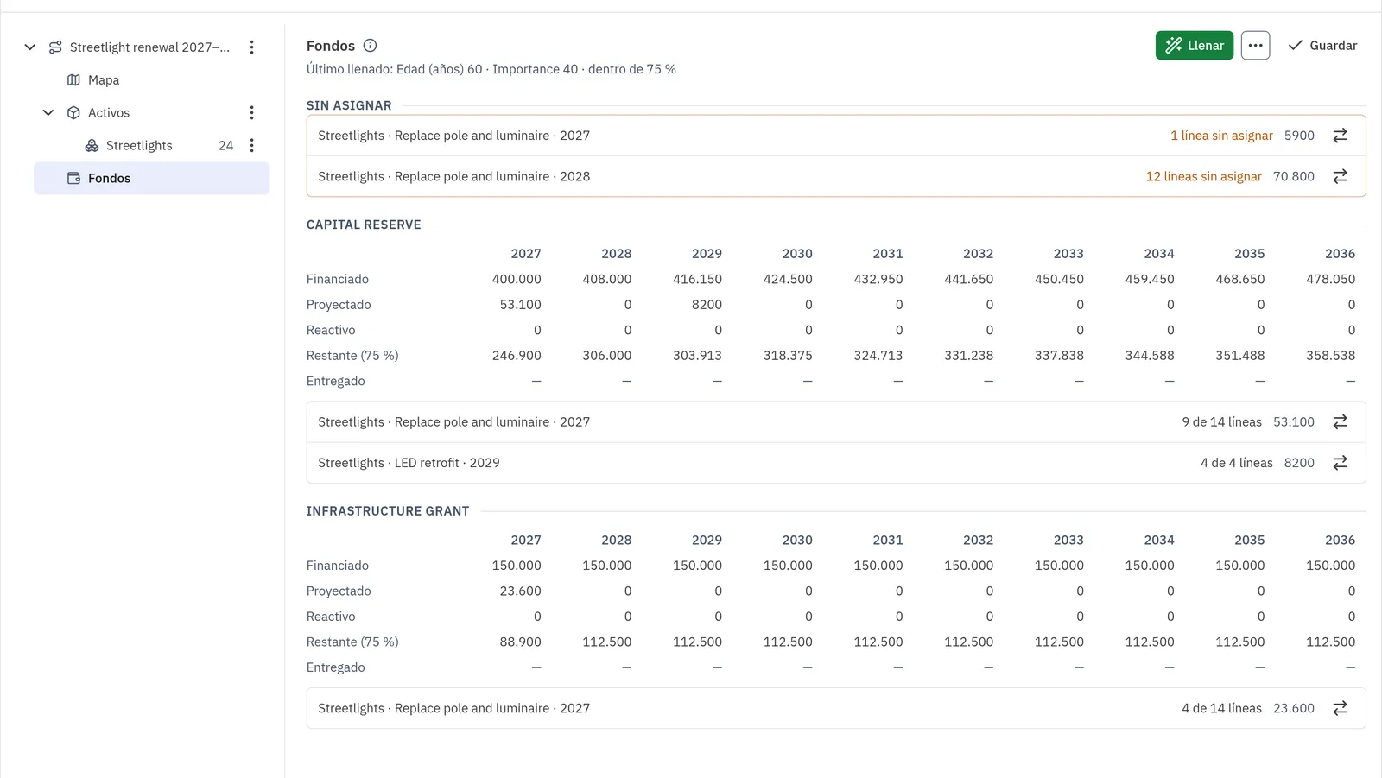Screen dimensions: 1382x778
Task: Click the Llenar button
Action: 1194,46
